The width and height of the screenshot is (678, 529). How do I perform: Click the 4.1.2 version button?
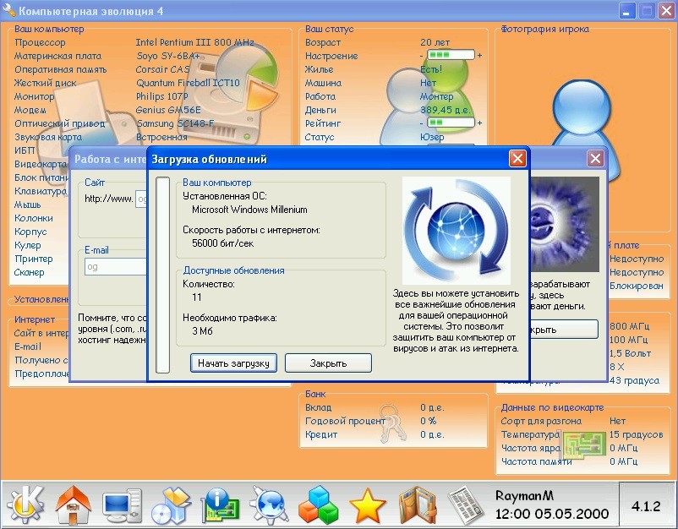point(647,505)
